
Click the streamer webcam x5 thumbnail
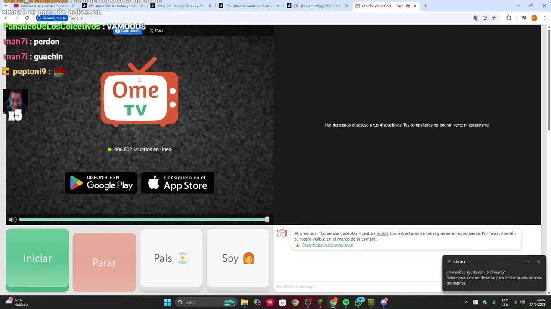click(x=15, y=105)
